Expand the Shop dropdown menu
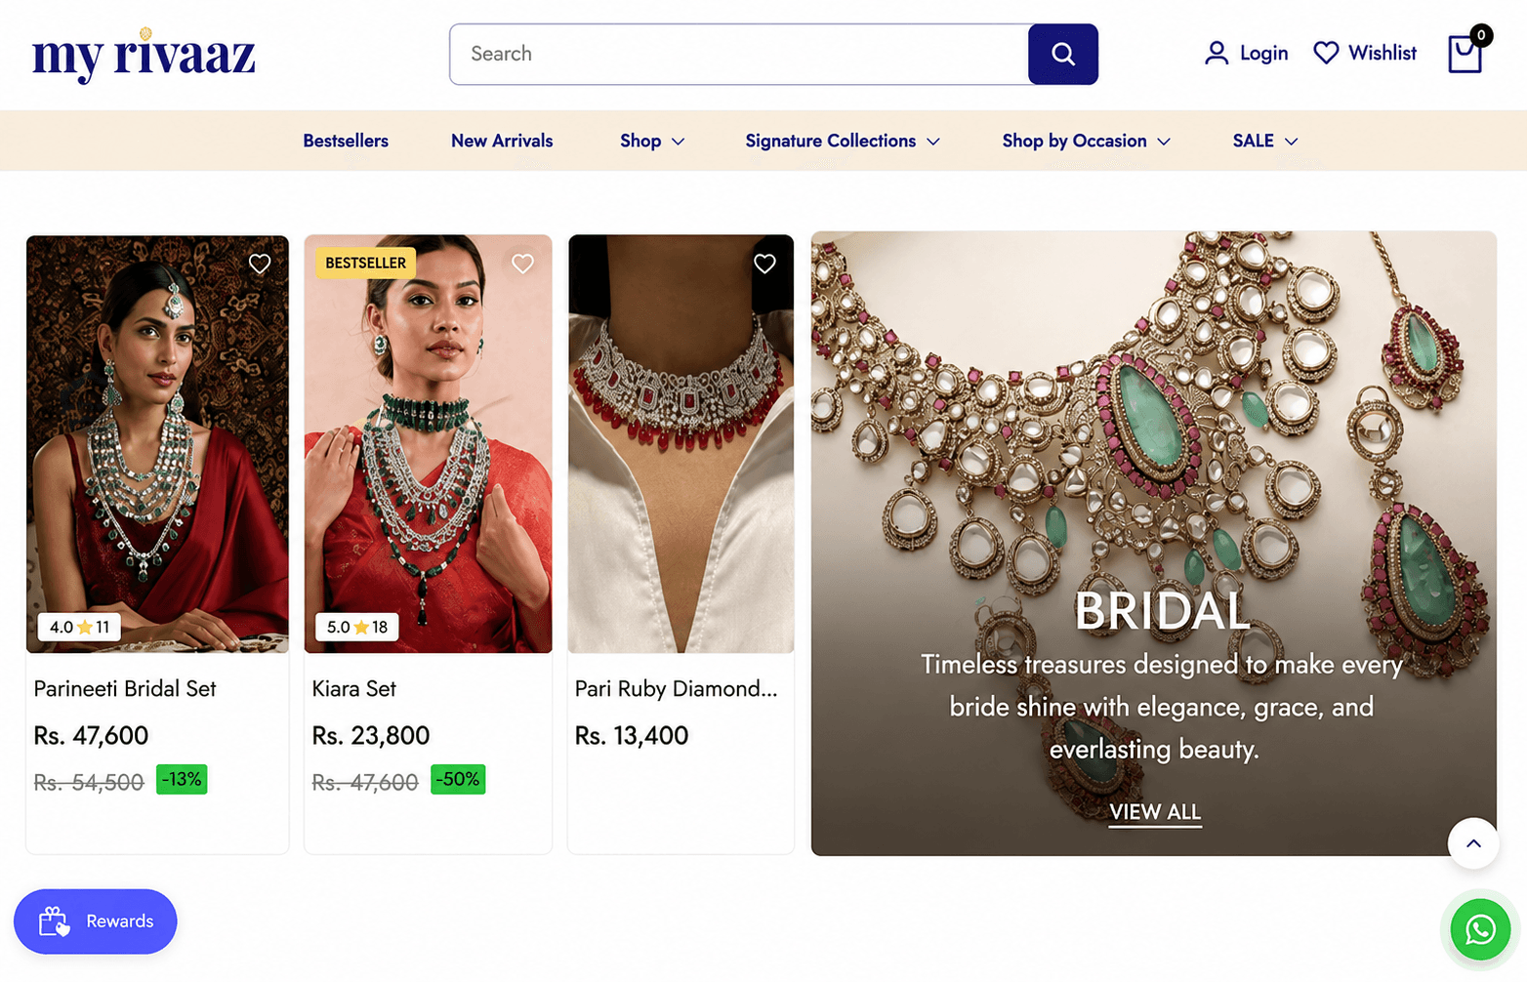 tap(652, 141)
